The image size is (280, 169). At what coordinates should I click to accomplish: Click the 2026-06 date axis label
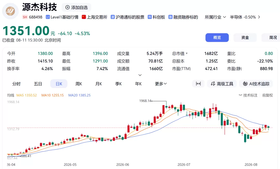(x=122, y=165)
